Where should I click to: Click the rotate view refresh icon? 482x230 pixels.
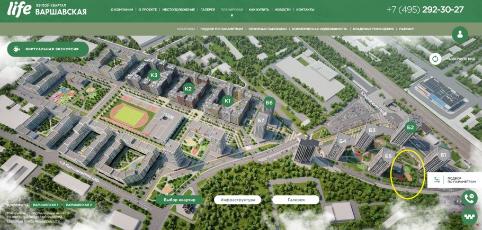click(x=435, y=59)
